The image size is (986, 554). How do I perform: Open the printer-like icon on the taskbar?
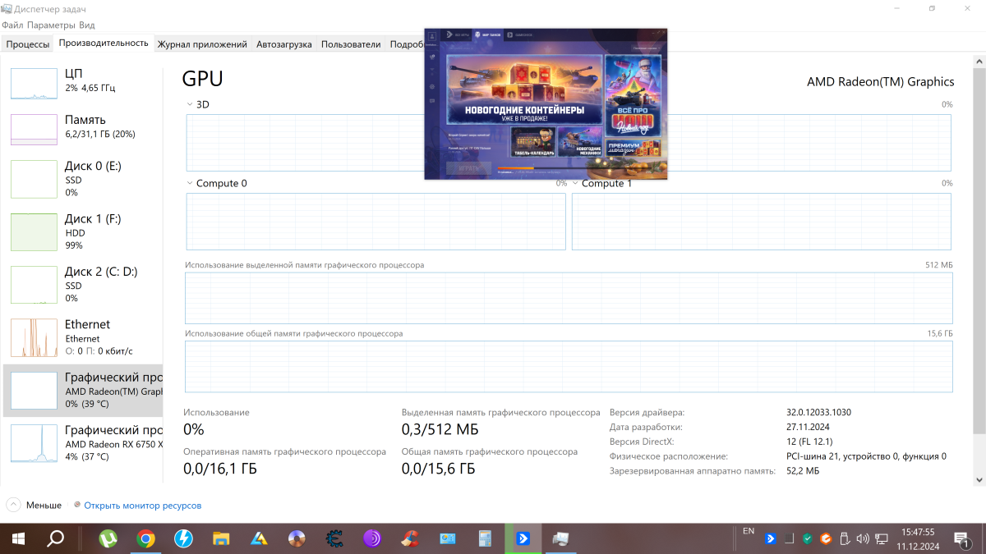[x=561, y=539]
